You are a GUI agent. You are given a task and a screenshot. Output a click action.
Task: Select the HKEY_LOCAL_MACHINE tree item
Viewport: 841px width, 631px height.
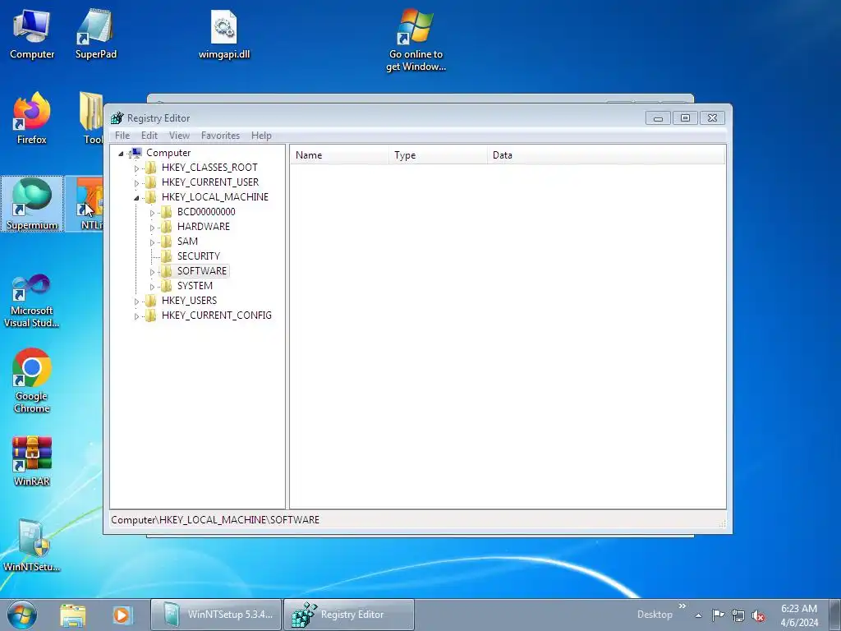[x=214, y=197]
